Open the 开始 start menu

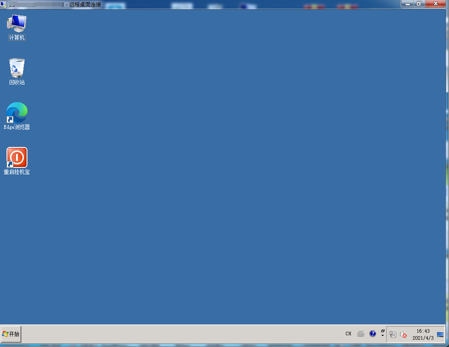(x=11, y=334)
